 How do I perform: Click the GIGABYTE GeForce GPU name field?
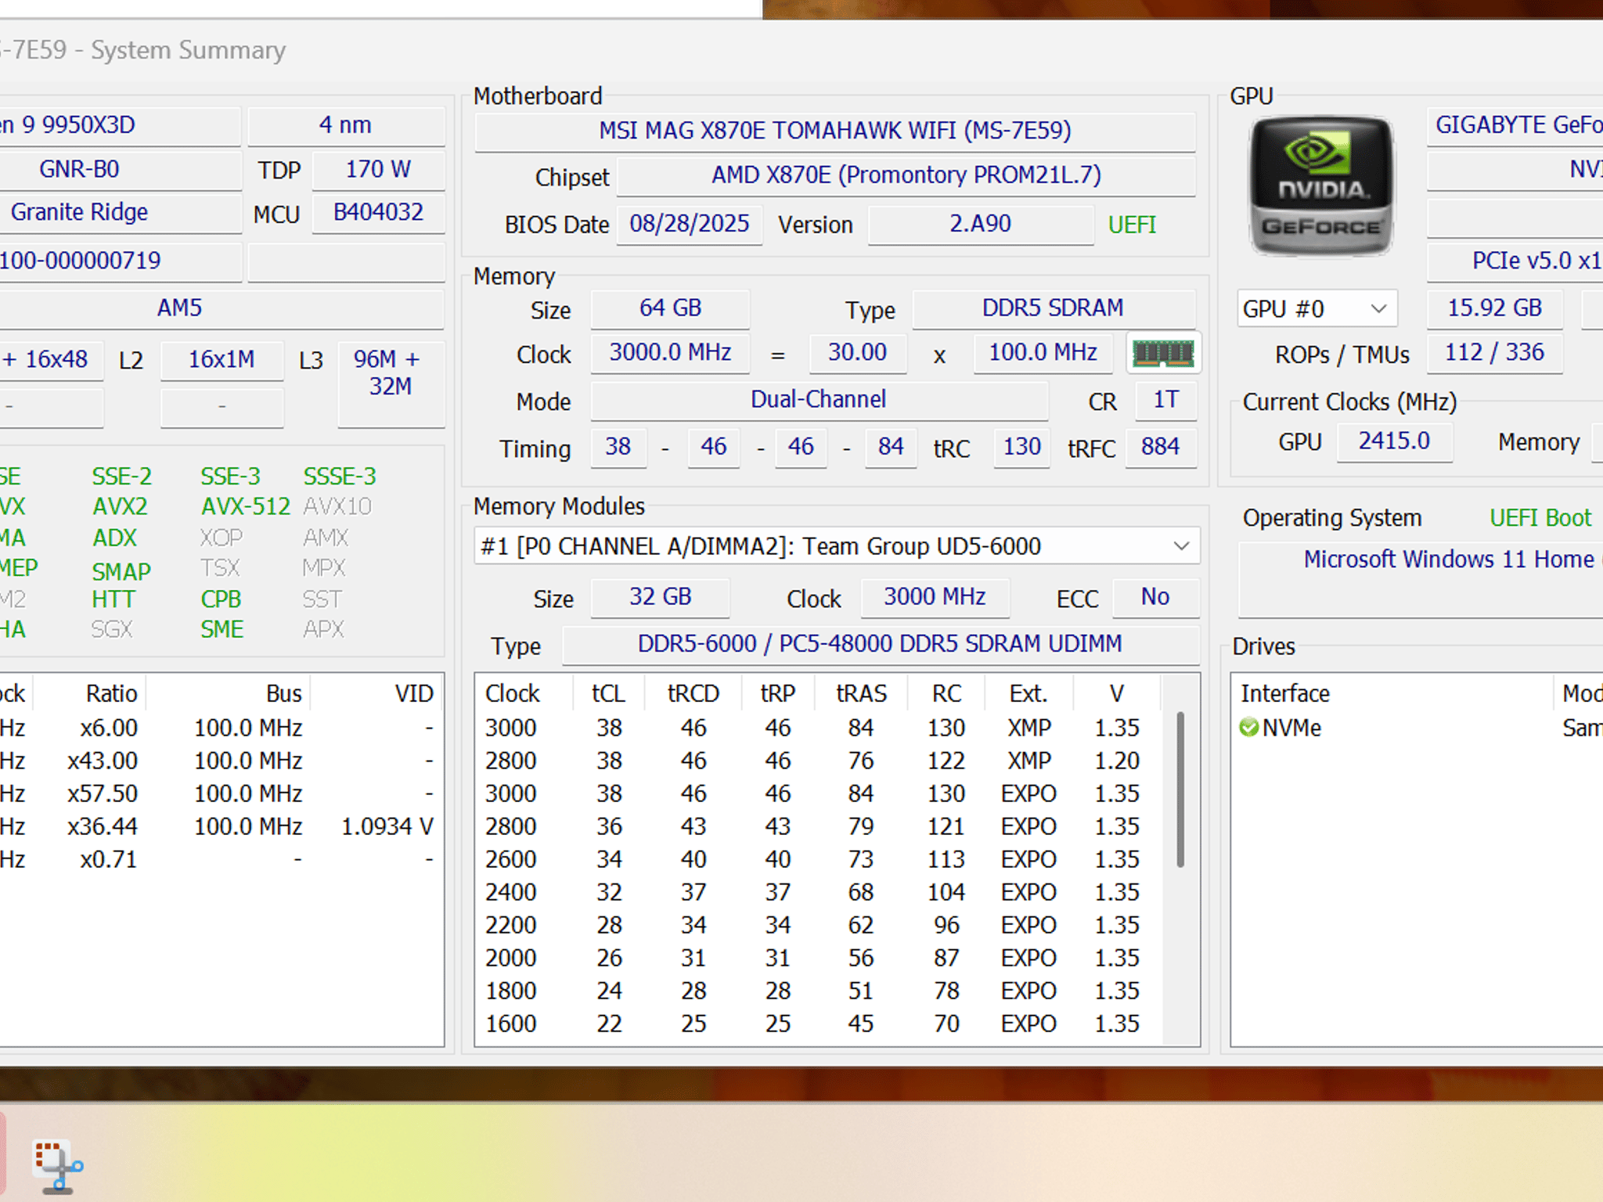(1515, 125)
